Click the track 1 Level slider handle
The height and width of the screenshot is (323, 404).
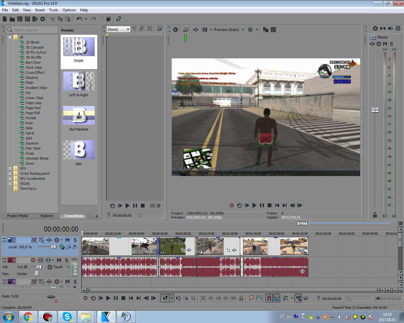click(53, 247)
